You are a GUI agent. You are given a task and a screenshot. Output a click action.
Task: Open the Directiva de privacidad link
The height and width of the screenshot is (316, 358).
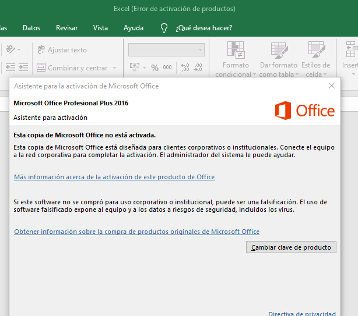[x=302, y=314]
